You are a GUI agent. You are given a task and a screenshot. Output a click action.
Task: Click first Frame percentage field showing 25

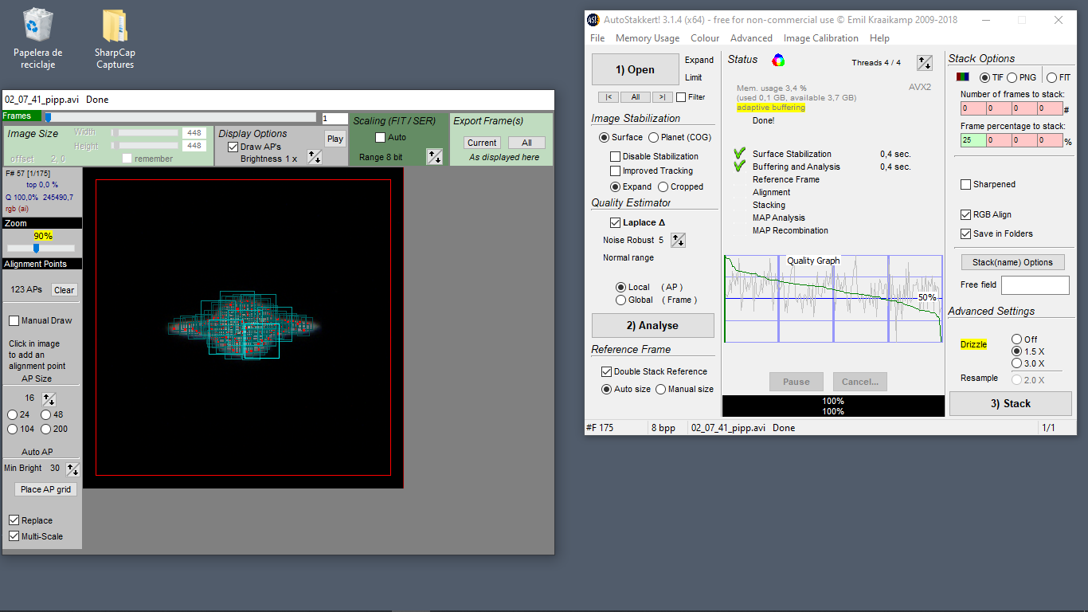(x=973, y=140)
